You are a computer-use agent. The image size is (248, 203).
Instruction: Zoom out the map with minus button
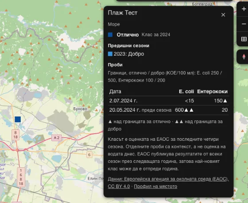(x=244, y=24)
